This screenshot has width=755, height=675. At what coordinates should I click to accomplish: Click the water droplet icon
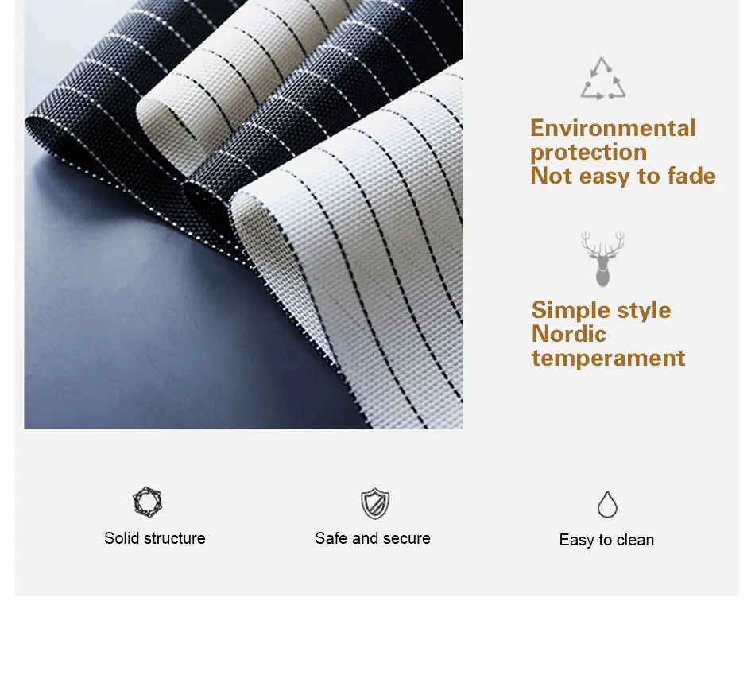pyautogui.click(x=607, y=504)
